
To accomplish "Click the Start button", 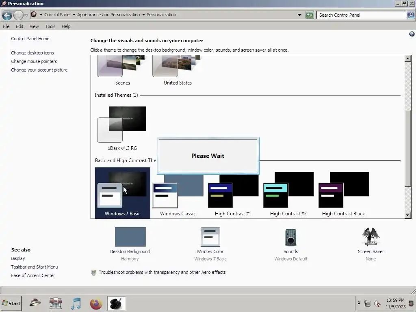I will pyautogui.click(x=11, y=303).
